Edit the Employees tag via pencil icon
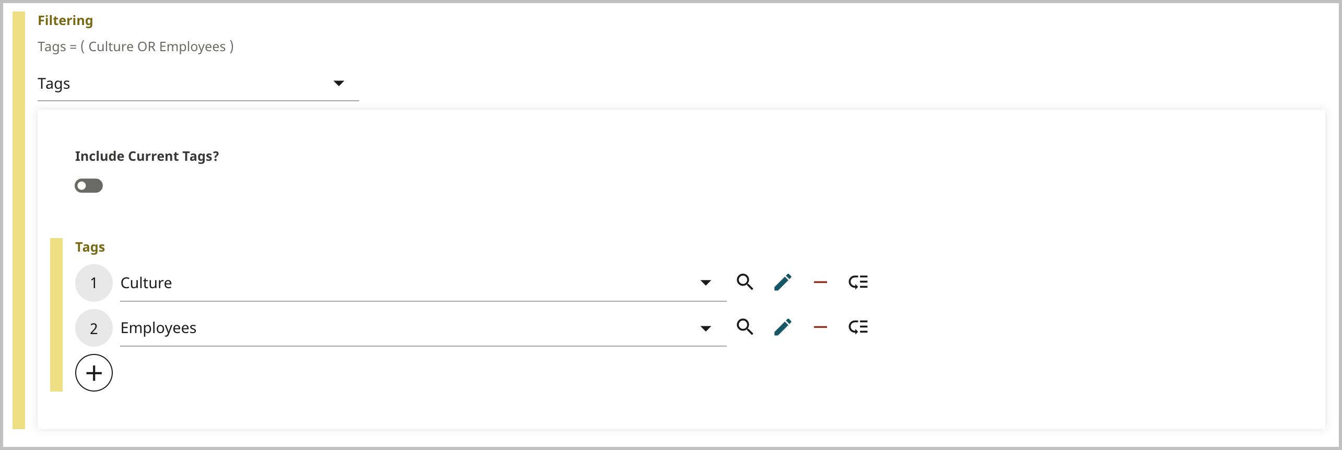Image resolution: width=1342 pixels, height=450 pixels. click(783, 327)
